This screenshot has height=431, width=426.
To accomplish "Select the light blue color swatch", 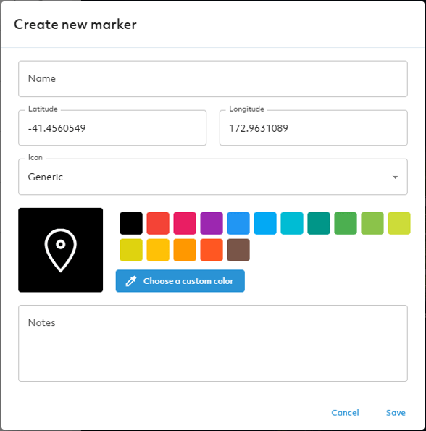I will pos(265,223).
